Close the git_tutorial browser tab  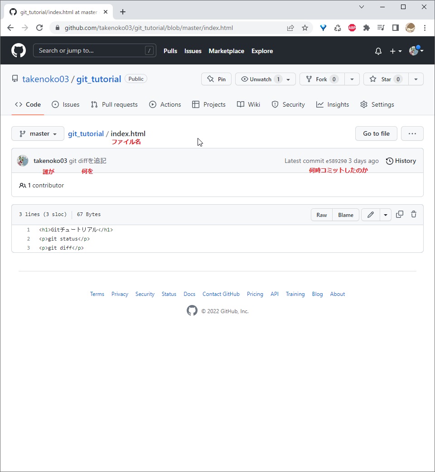106,12
